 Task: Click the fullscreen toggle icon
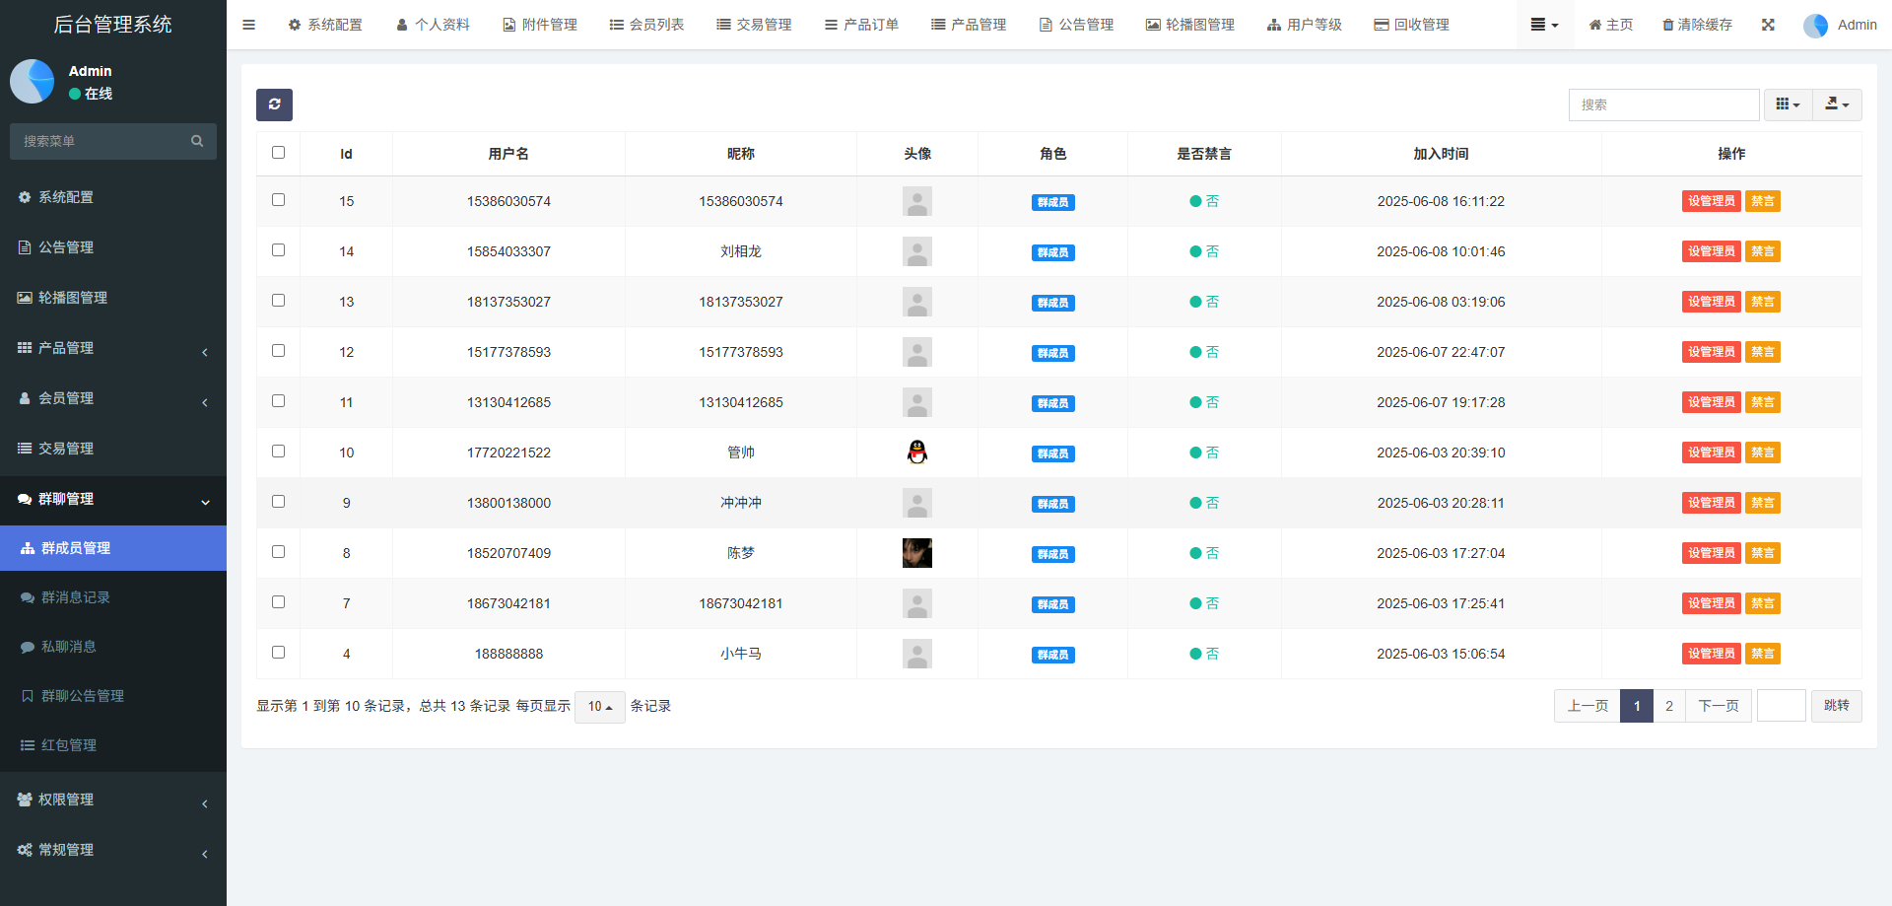1768,25
